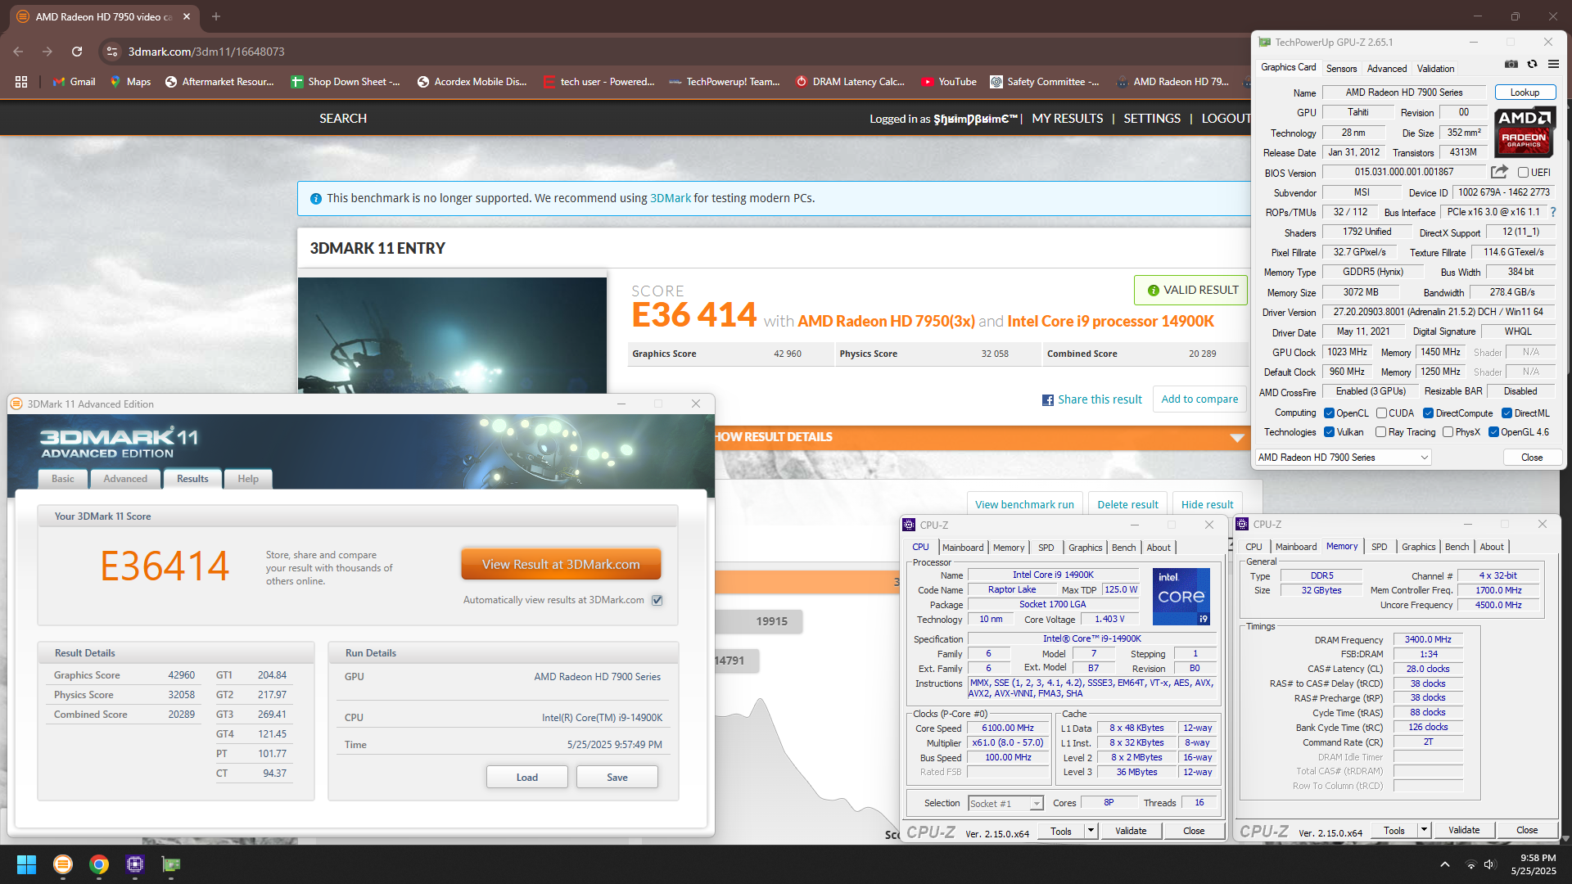Open the Maps bookmark
The width and height of the screenshot is (1572, 884).
tap(130, 82)
